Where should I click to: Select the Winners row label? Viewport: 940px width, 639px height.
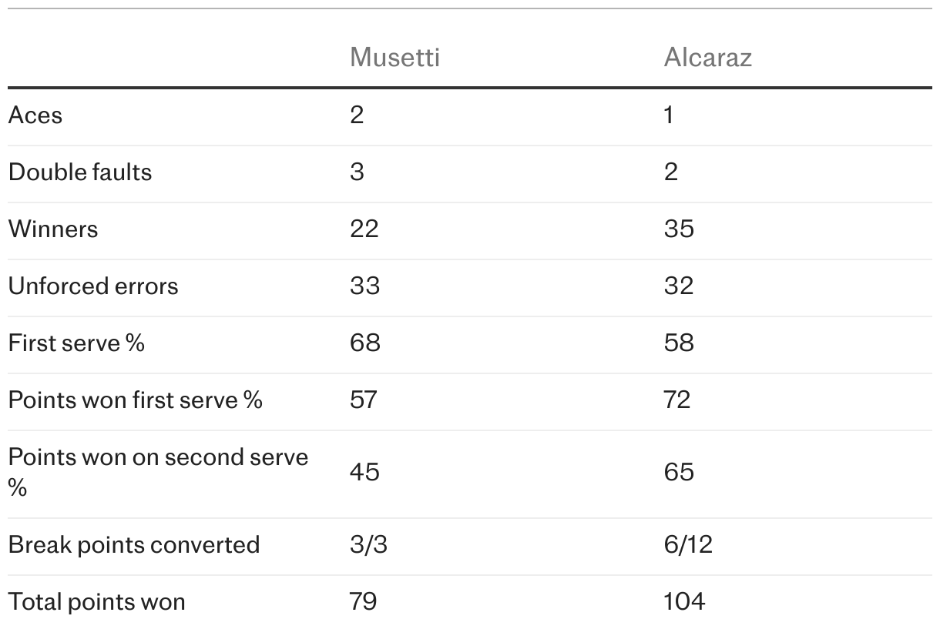click(x=53, y=229)
